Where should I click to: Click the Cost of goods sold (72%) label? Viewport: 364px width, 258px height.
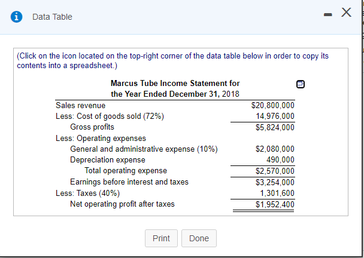pyautogui.click(x=110, y=116)
